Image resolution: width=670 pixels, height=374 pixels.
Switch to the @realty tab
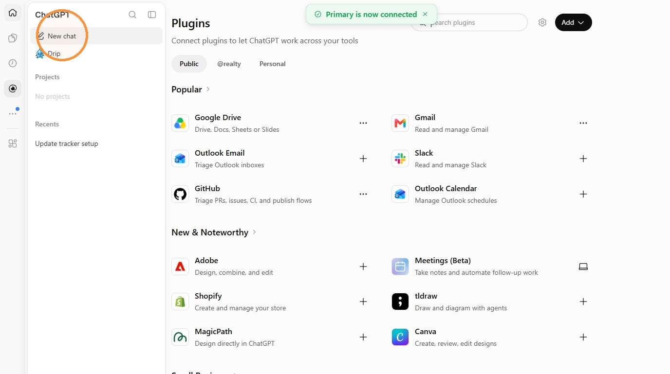point(229,64)
